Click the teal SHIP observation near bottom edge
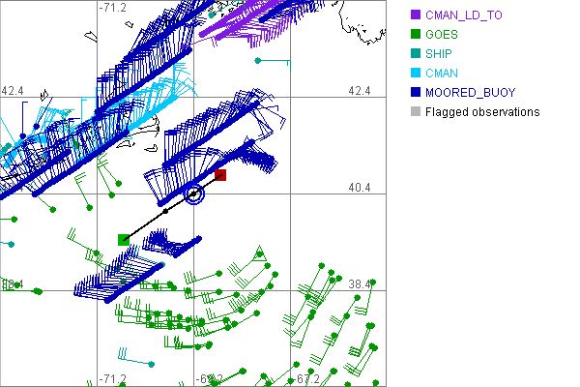This screenshot has width=580, height=387. [153, 365]
